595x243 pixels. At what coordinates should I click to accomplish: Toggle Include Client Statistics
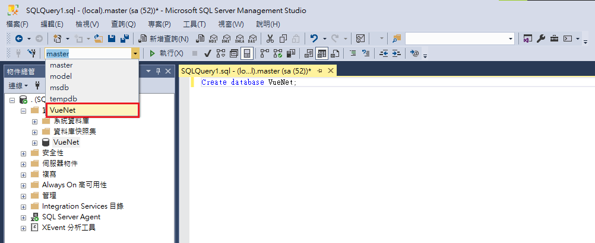click(x=290, y=53)
